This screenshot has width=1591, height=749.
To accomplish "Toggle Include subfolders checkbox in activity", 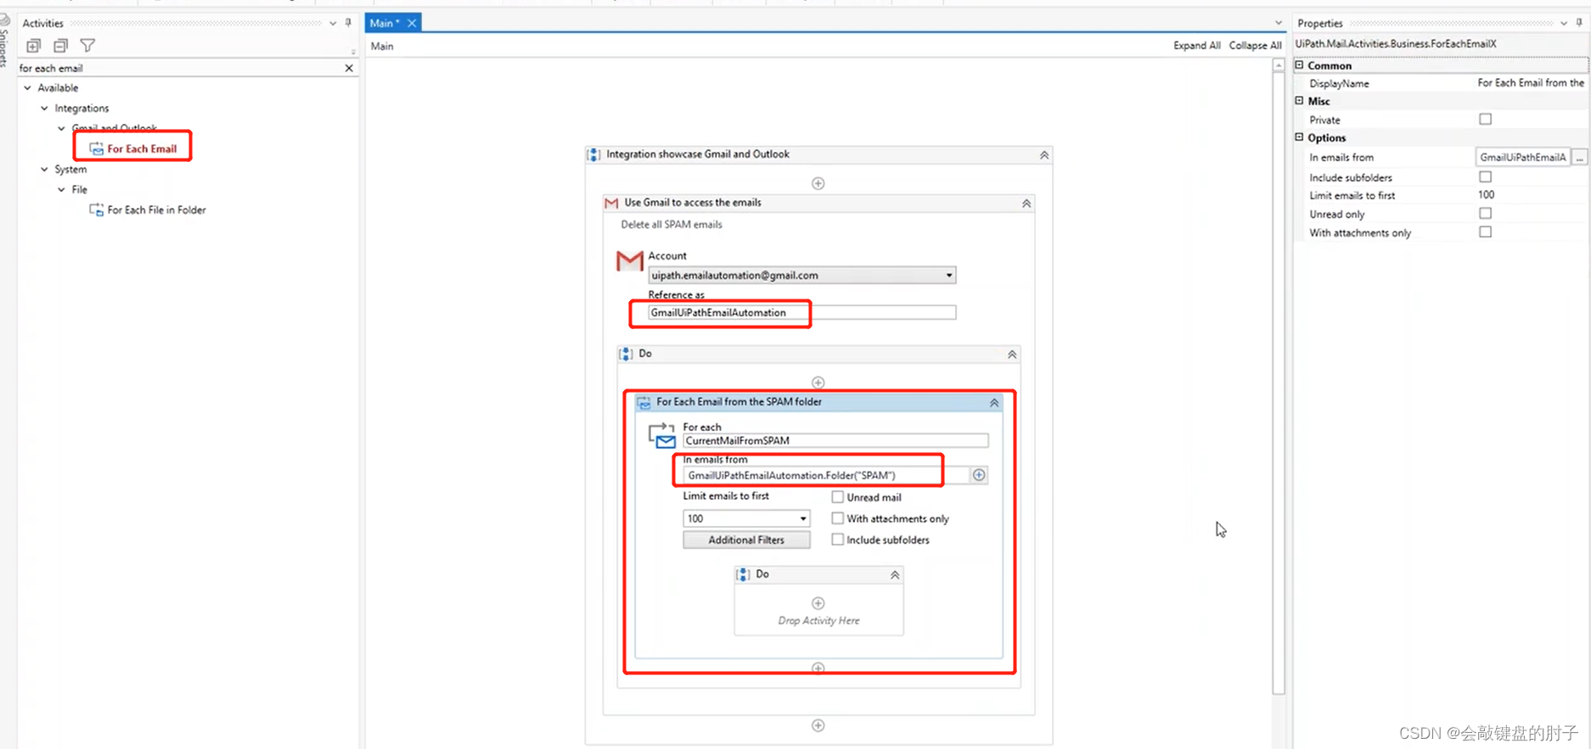I will [838, 539].
